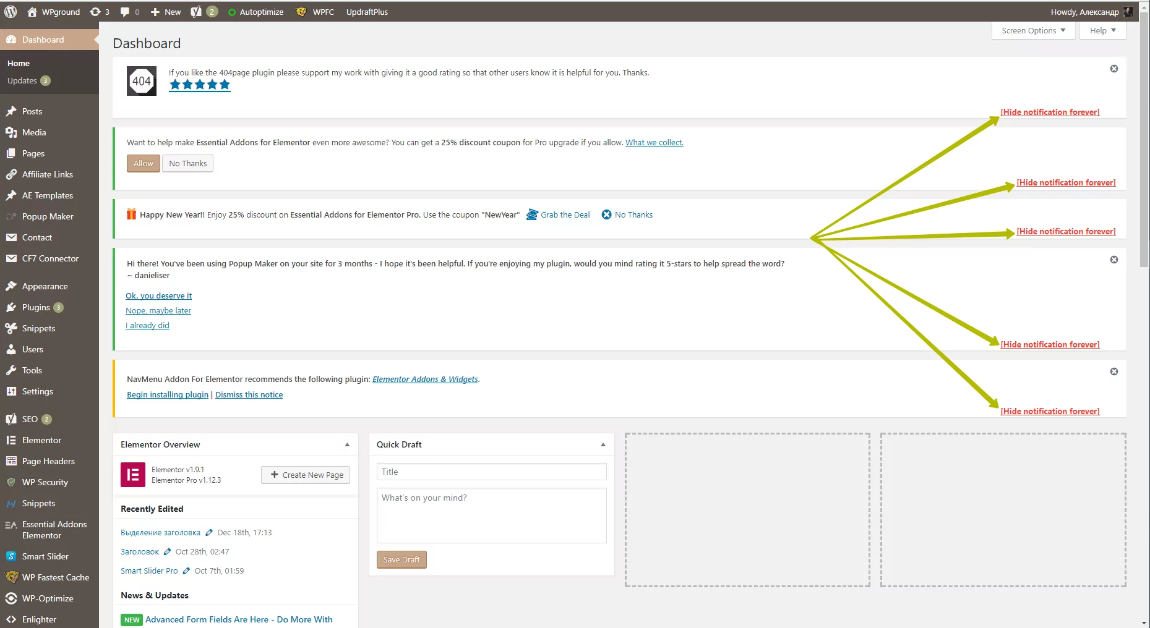
Task: Expand the Screen Options dropdown
Action: (1033, 30)
